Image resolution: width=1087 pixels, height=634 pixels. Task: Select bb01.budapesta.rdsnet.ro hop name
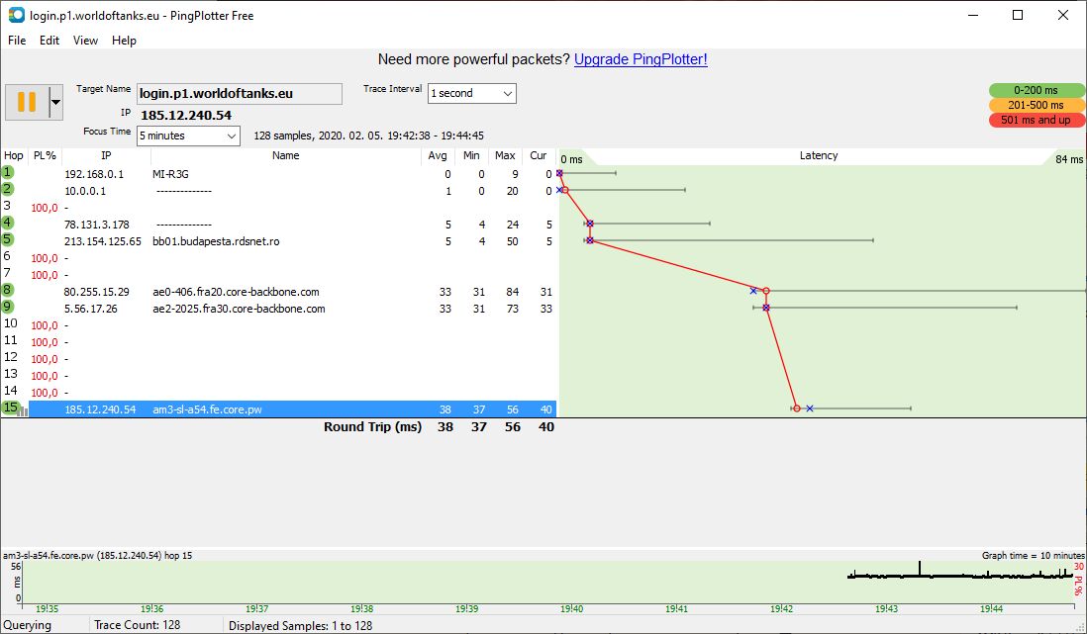pos(216,241)
